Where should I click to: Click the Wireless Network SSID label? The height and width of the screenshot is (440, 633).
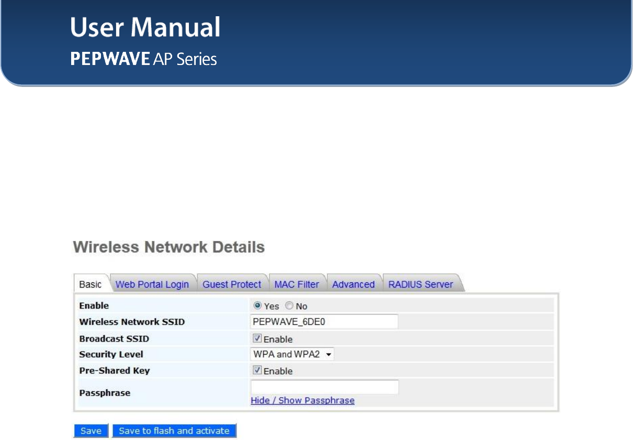[132, 322]
